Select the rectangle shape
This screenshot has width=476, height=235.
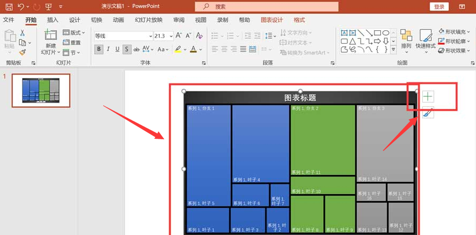377,33
